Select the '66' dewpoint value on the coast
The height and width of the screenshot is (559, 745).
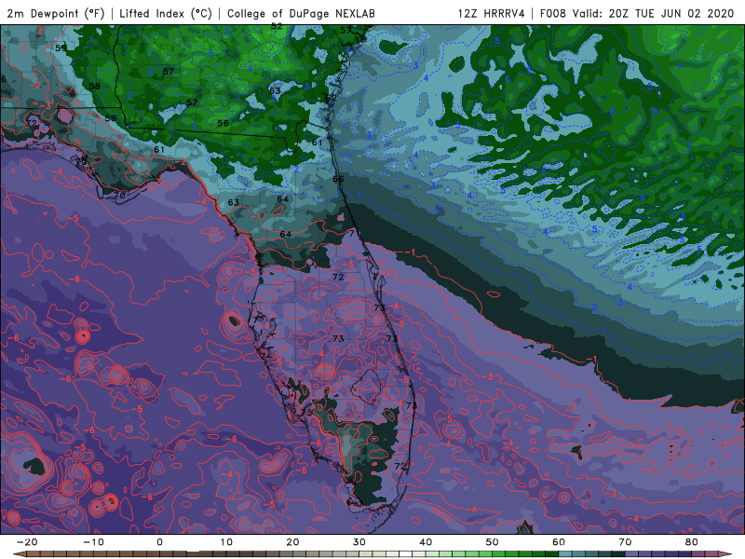click(338, 179)
